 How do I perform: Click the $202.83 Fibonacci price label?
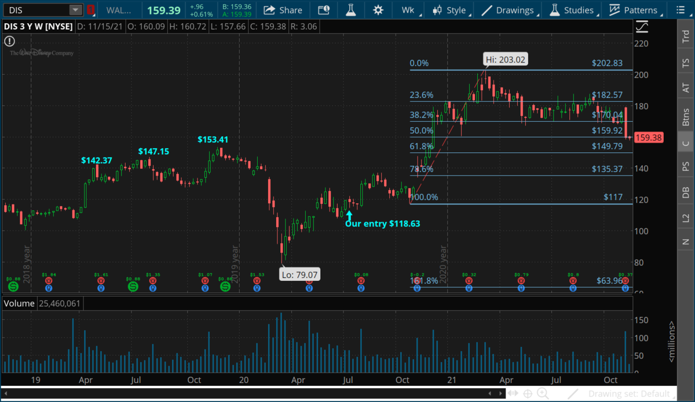(607, 63)
